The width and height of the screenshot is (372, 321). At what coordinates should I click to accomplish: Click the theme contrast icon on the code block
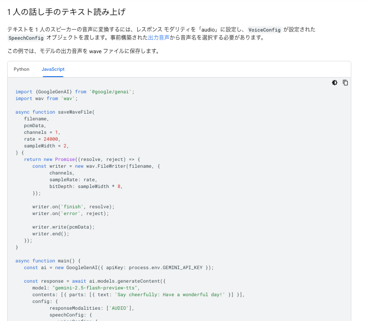334,83
